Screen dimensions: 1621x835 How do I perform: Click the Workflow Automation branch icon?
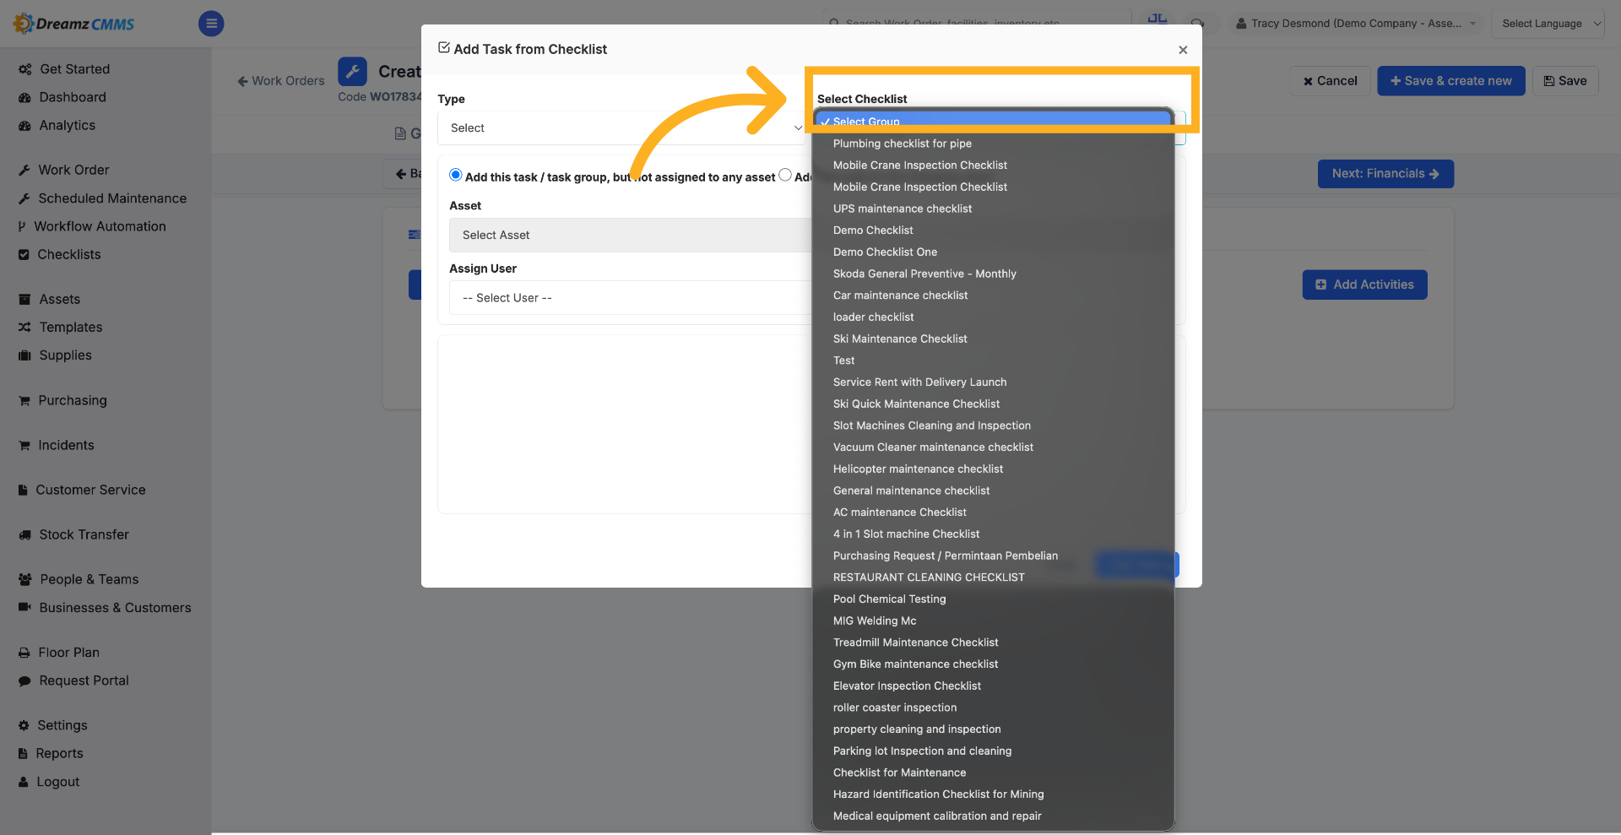pos(22,226)
